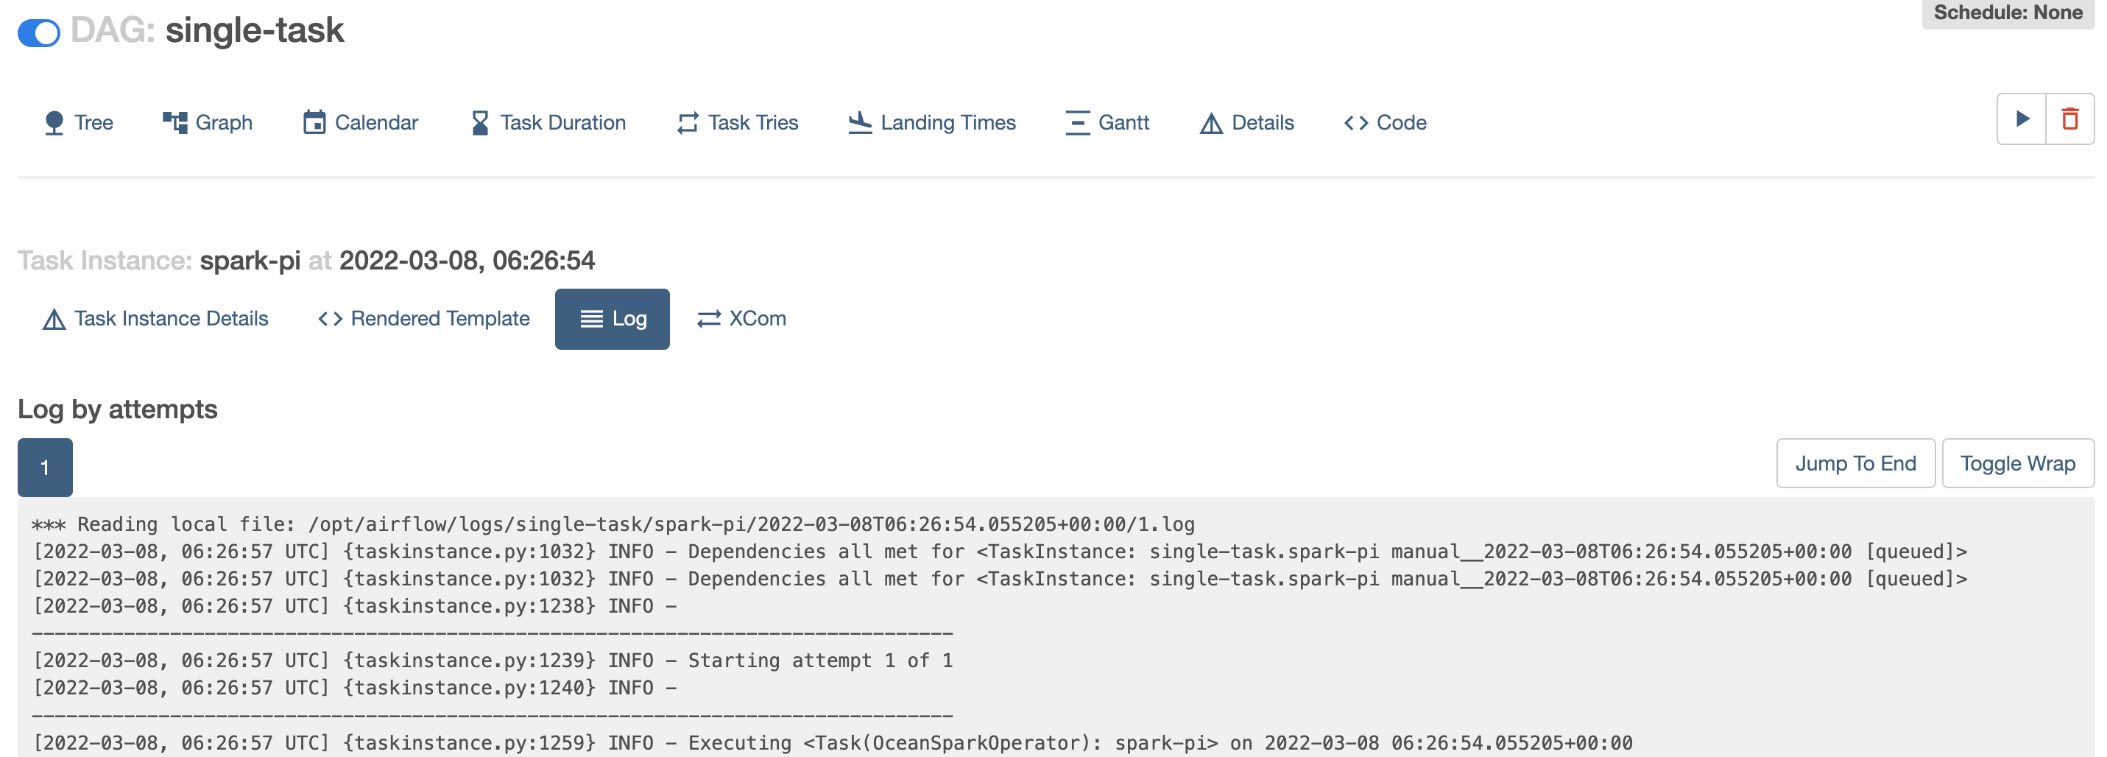Click the Landing Times plane icon

coord(860,123)
